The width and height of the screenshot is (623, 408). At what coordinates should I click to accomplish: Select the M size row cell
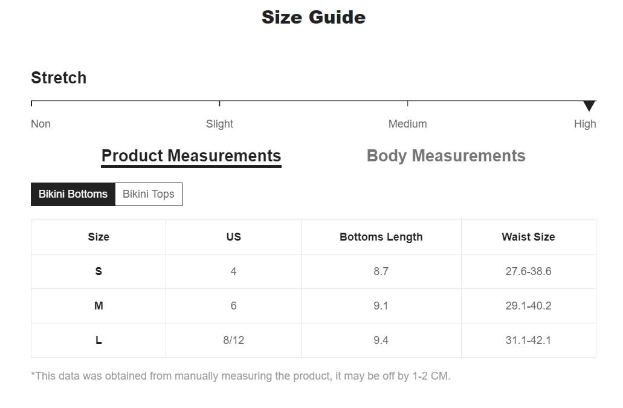click(98, 306)
